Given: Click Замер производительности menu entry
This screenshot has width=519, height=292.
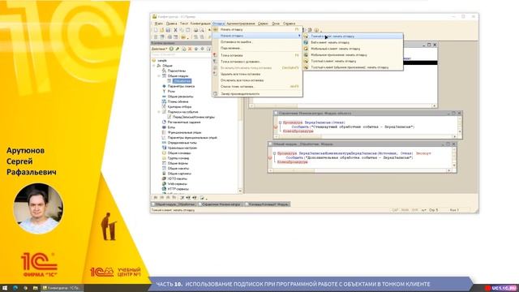Looking at the screenshot, I should [x=257, y=94].
